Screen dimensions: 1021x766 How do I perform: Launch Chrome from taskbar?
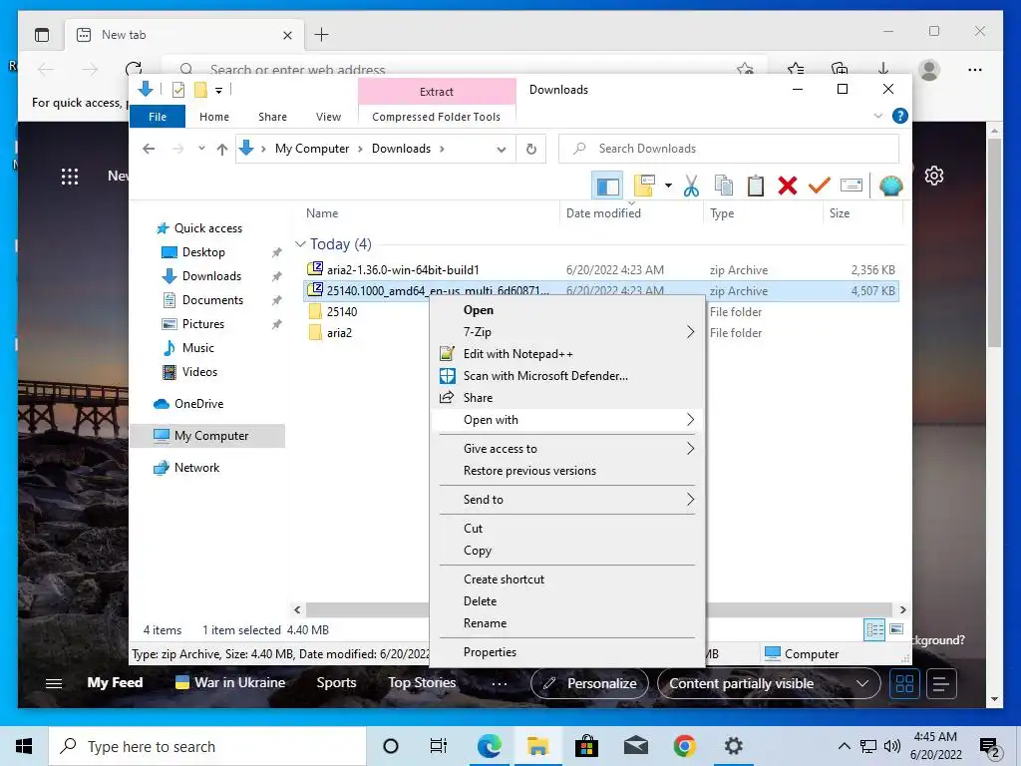click(684, 746)
